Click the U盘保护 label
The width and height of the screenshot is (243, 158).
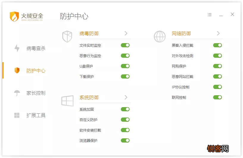point(86,66)
